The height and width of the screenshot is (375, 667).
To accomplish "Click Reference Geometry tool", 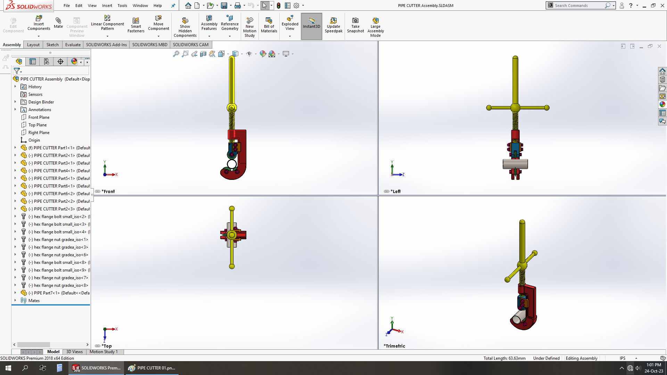I will (230, 23).
